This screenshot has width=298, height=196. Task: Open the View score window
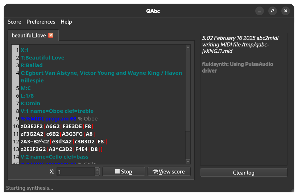169,172
